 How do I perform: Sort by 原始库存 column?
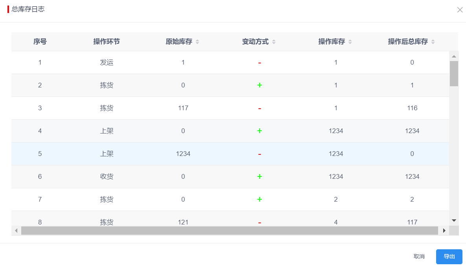tap(197, 42)
